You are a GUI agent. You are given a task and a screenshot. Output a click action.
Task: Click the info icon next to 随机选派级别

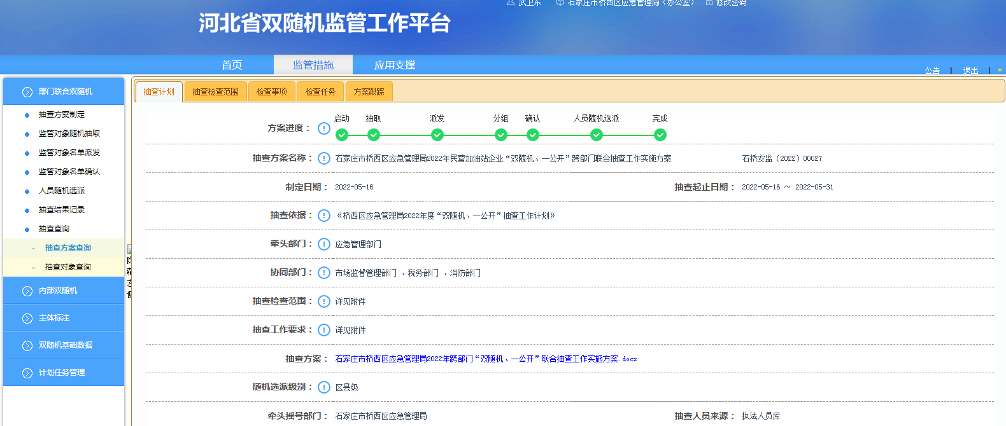pos(324,387)
